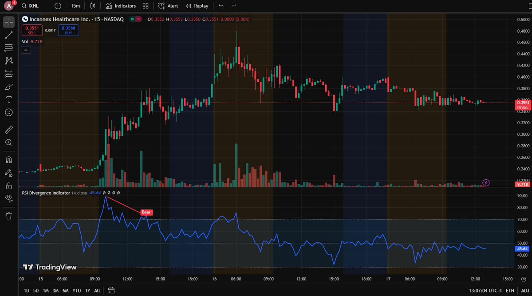
Task: Toggle lock all drawings
Action: (9, 185)
